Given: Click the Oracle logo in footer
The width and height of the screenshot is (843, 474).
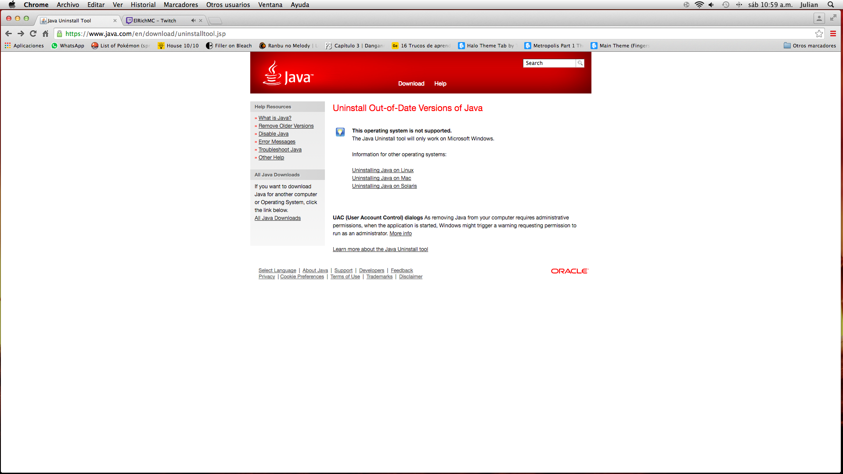Looking at the screenshot, I should (x=569, y=271).
